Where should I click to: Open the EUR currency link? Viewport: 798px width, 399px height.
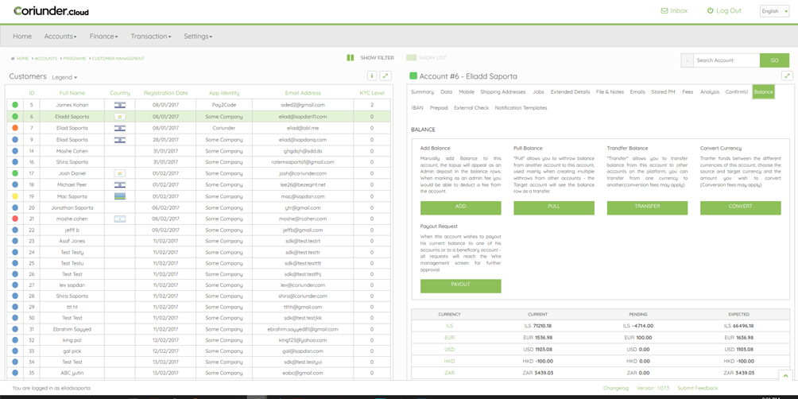(x=449, y=338)
